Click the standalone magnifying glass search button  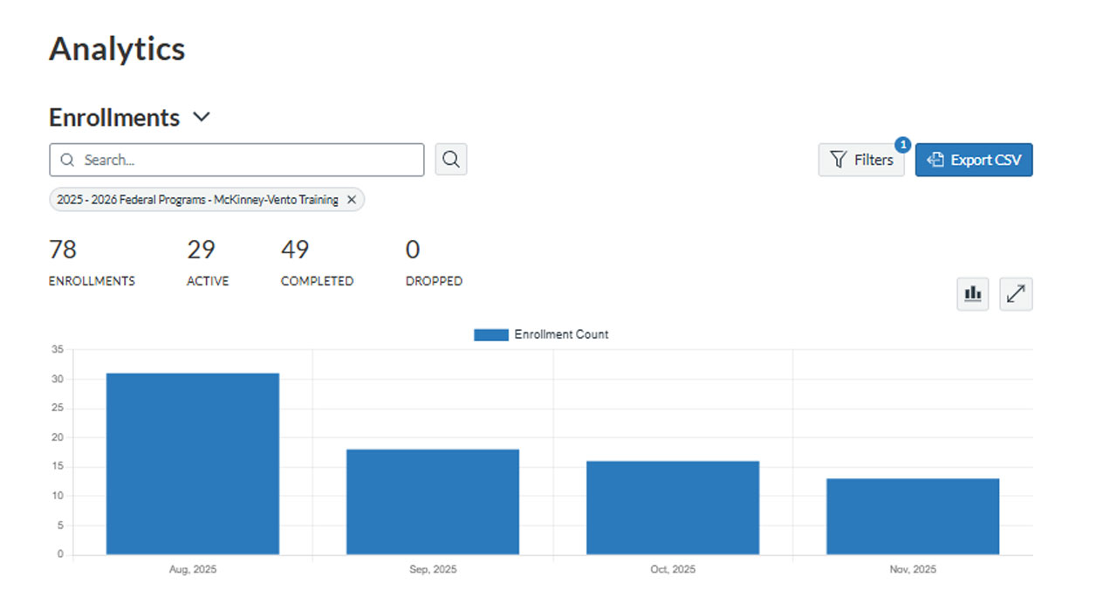(450, 160)
